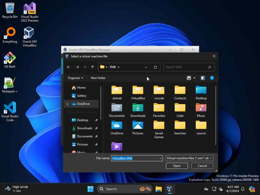The image size is (260, 195).
Task: Select the Visual Studio 2022 Preview shortcut
Action: tap(29, 12)
